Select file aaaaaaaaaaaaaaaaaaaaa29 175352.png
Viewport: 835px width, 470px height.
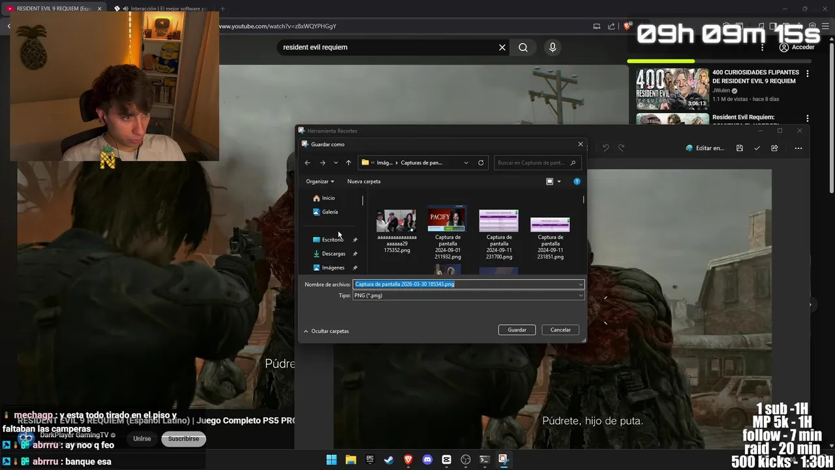(x=397, y=231)
